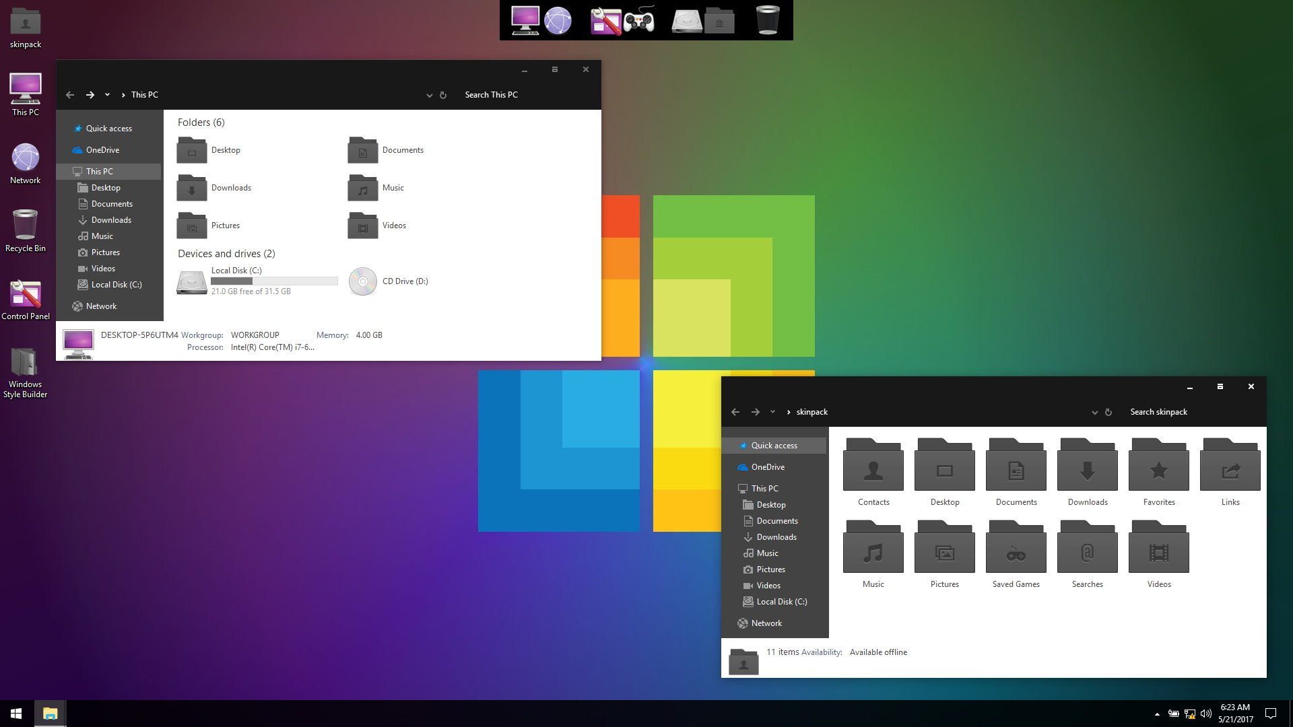The height and width of the screenshot is (727, 1293).
Task: Collapse the Folders (6) group header
Action: (x=201, y=123)
